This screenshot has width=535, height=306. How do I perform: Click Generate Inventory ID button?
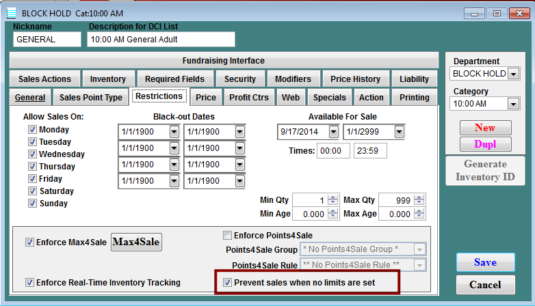click(x=485, y=170)
